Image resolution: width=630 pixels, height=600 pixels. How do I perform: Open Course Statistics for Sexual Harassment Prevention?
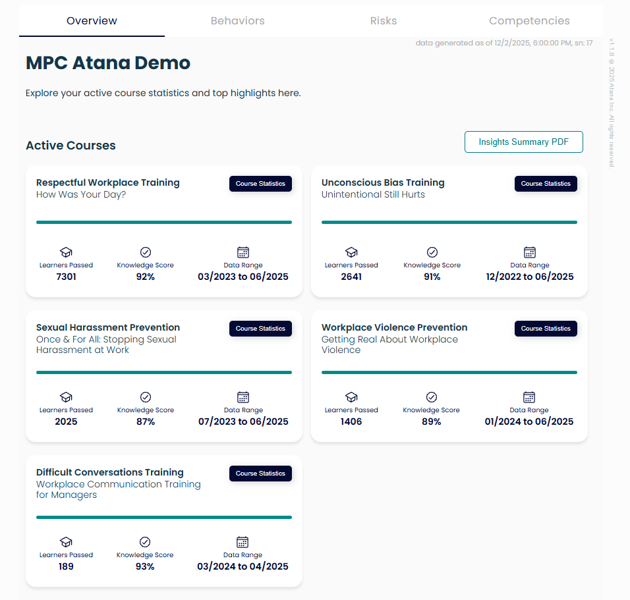[260, 329]
